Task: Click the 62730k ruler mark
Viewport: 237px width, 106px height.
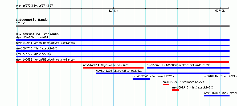Action: click(x=113, y=11)
